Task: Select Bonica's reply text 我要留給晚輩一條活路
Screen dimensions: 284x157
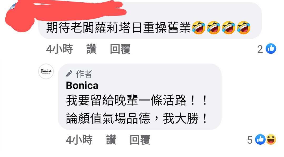Action: (x=126, y=100)
